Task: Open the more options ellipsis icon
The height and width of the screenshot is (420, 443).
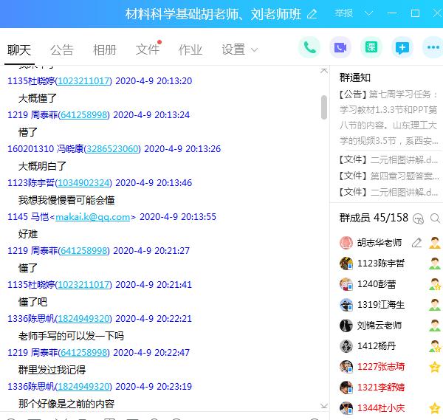Action: tap(432, 48)
